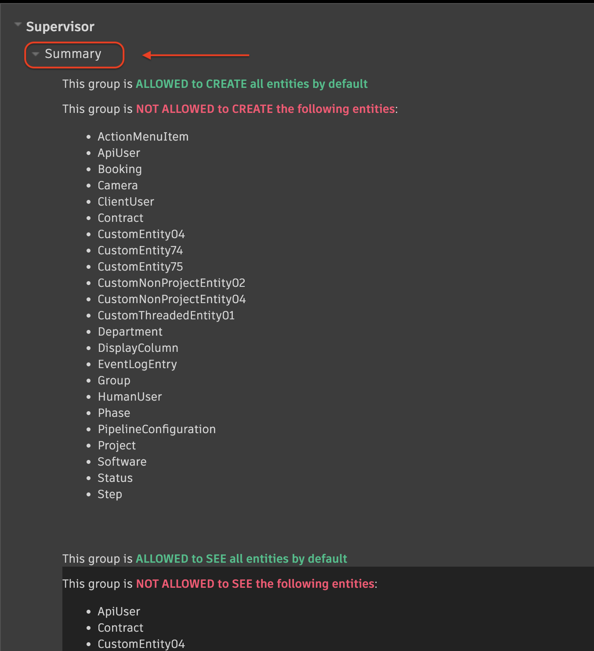Select the first ApiUser entry
594x651 pixels.
tap(119, 153)
